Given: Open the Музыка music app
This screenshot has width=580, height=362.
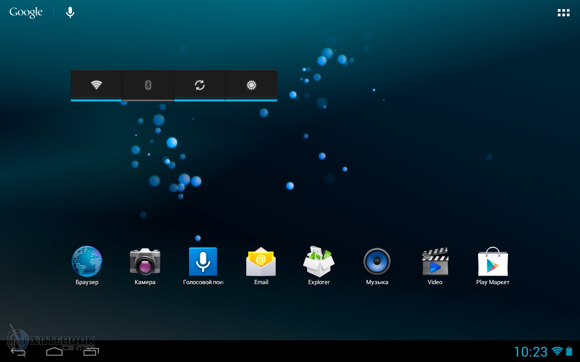Looking at the screenshot, I should pos(377,262).
